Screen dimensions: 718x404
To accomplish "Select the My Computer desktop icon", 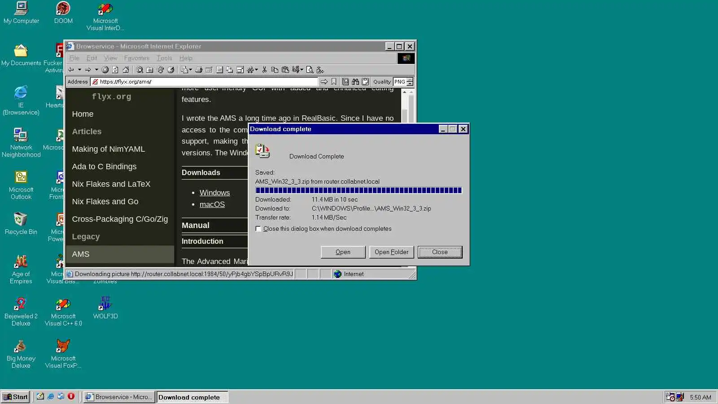I will (21, 13).
